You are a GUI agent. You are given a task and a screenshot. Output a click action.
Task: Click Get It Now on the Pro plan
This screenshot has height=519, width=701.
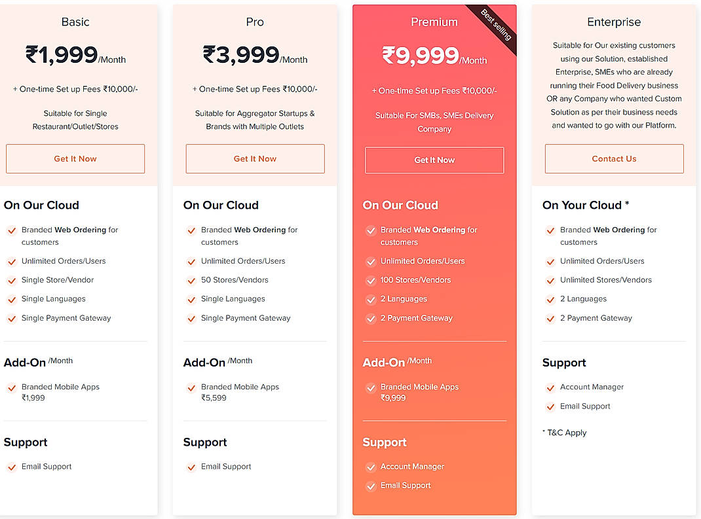point(255,158)
